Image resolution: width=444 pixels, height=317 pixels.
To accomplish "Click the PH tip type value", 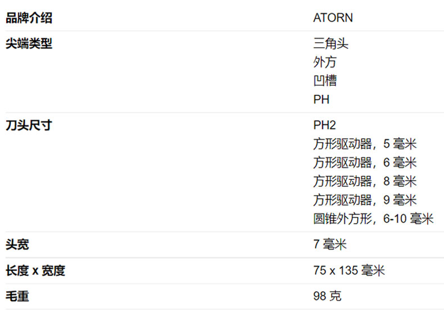I will pyautogui.click(x=321, y=99).
